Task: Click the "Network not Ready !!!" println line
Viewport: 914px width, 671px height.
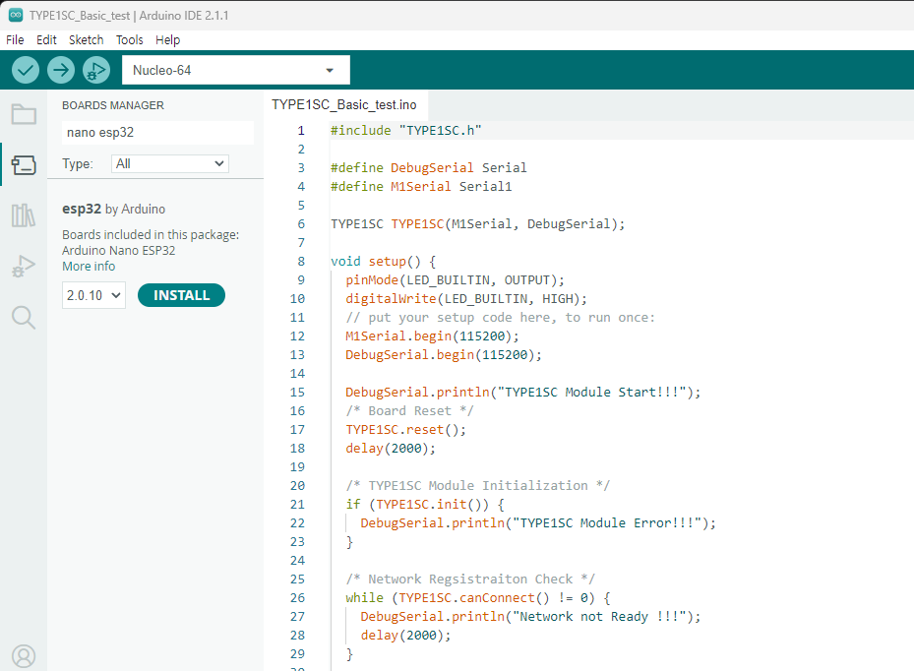Action: (530, 616)
